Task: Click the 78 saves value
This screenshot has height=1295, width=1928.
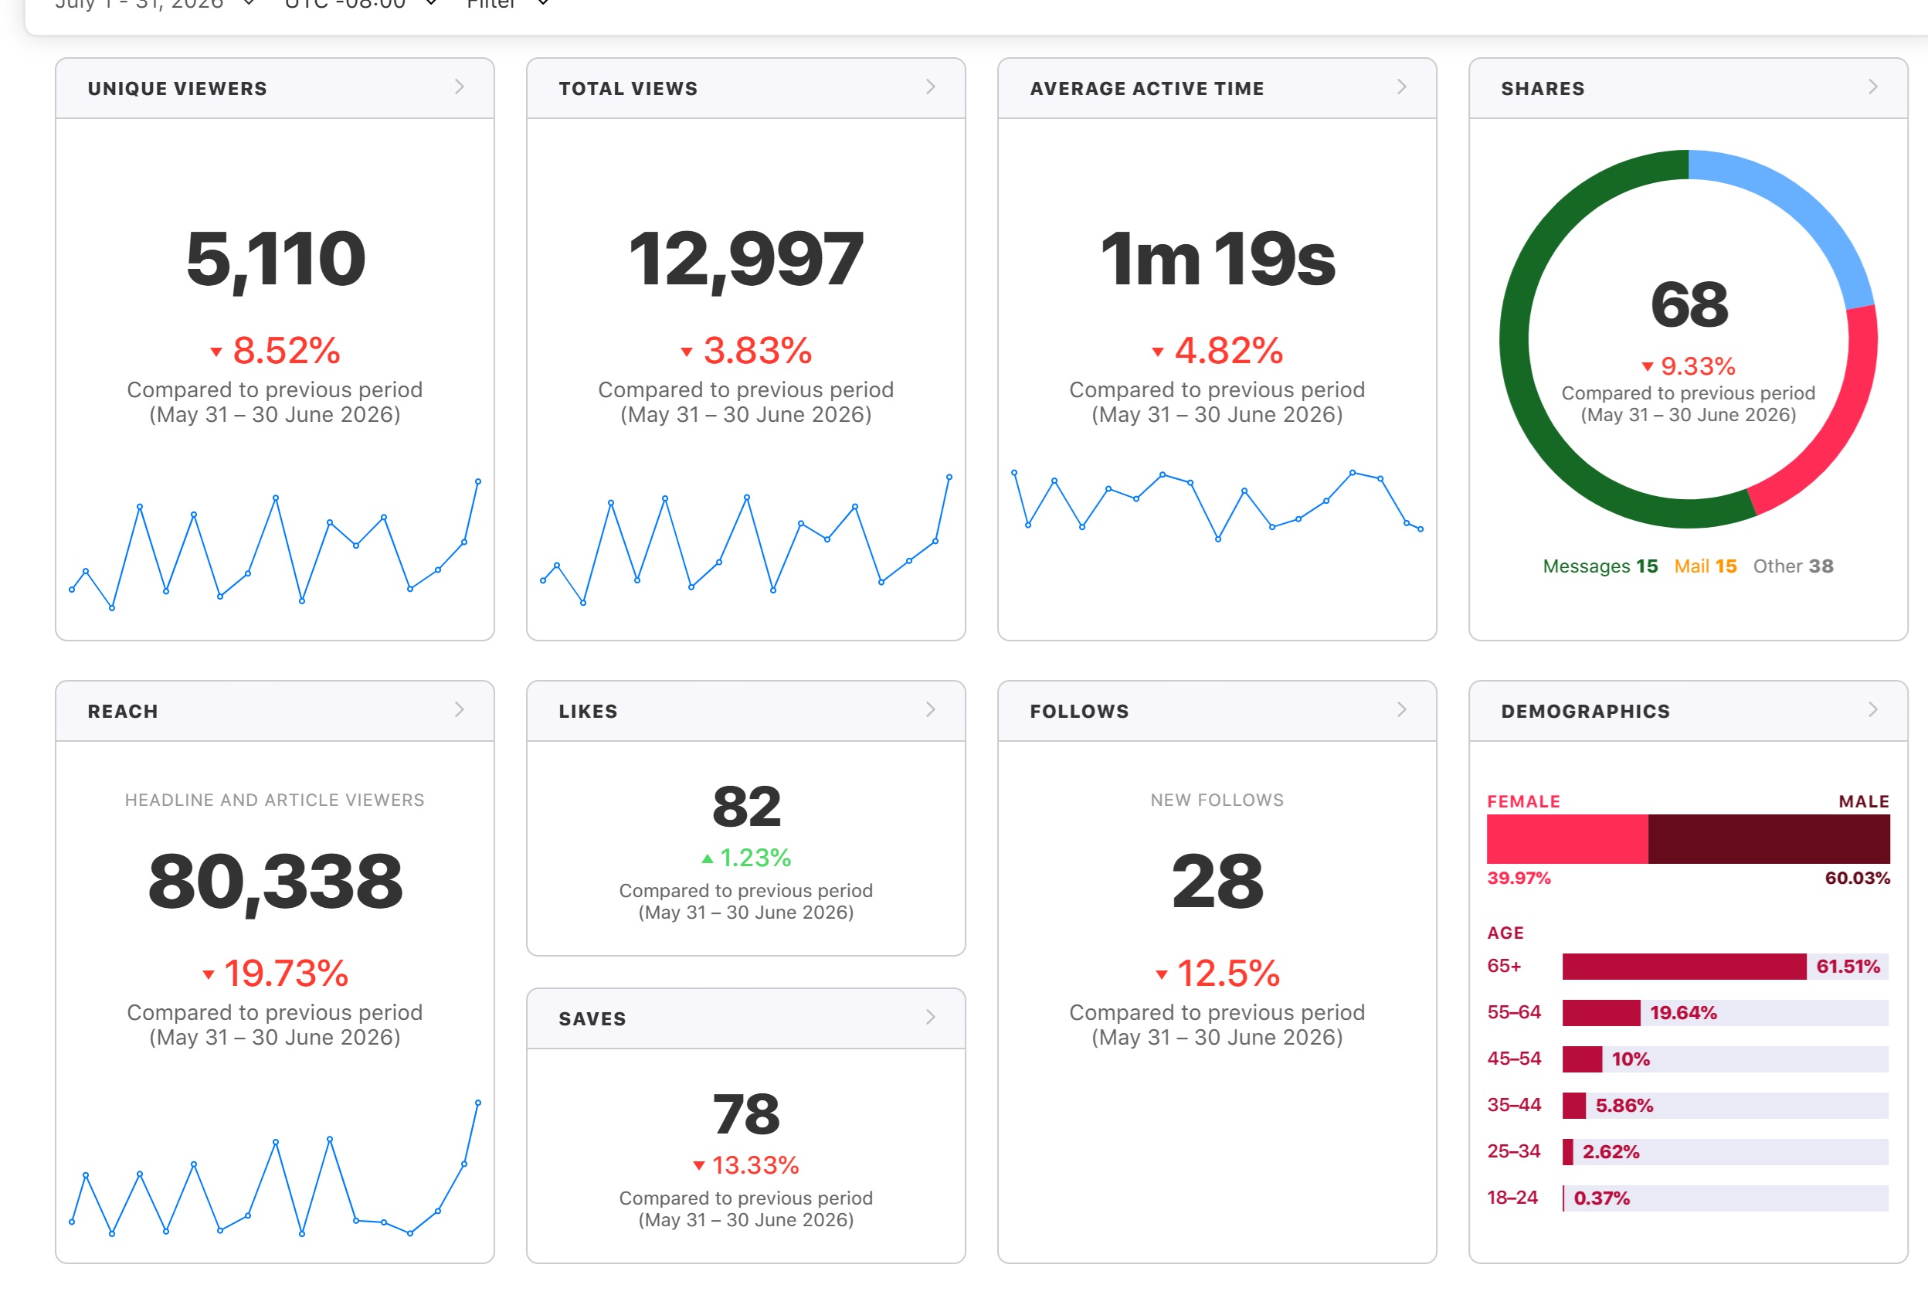Action: click(x=746, y=1114)
